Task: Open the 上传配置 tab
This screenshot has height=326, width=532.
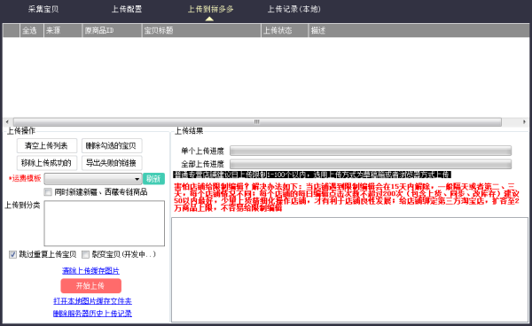Action: (127, 9)
